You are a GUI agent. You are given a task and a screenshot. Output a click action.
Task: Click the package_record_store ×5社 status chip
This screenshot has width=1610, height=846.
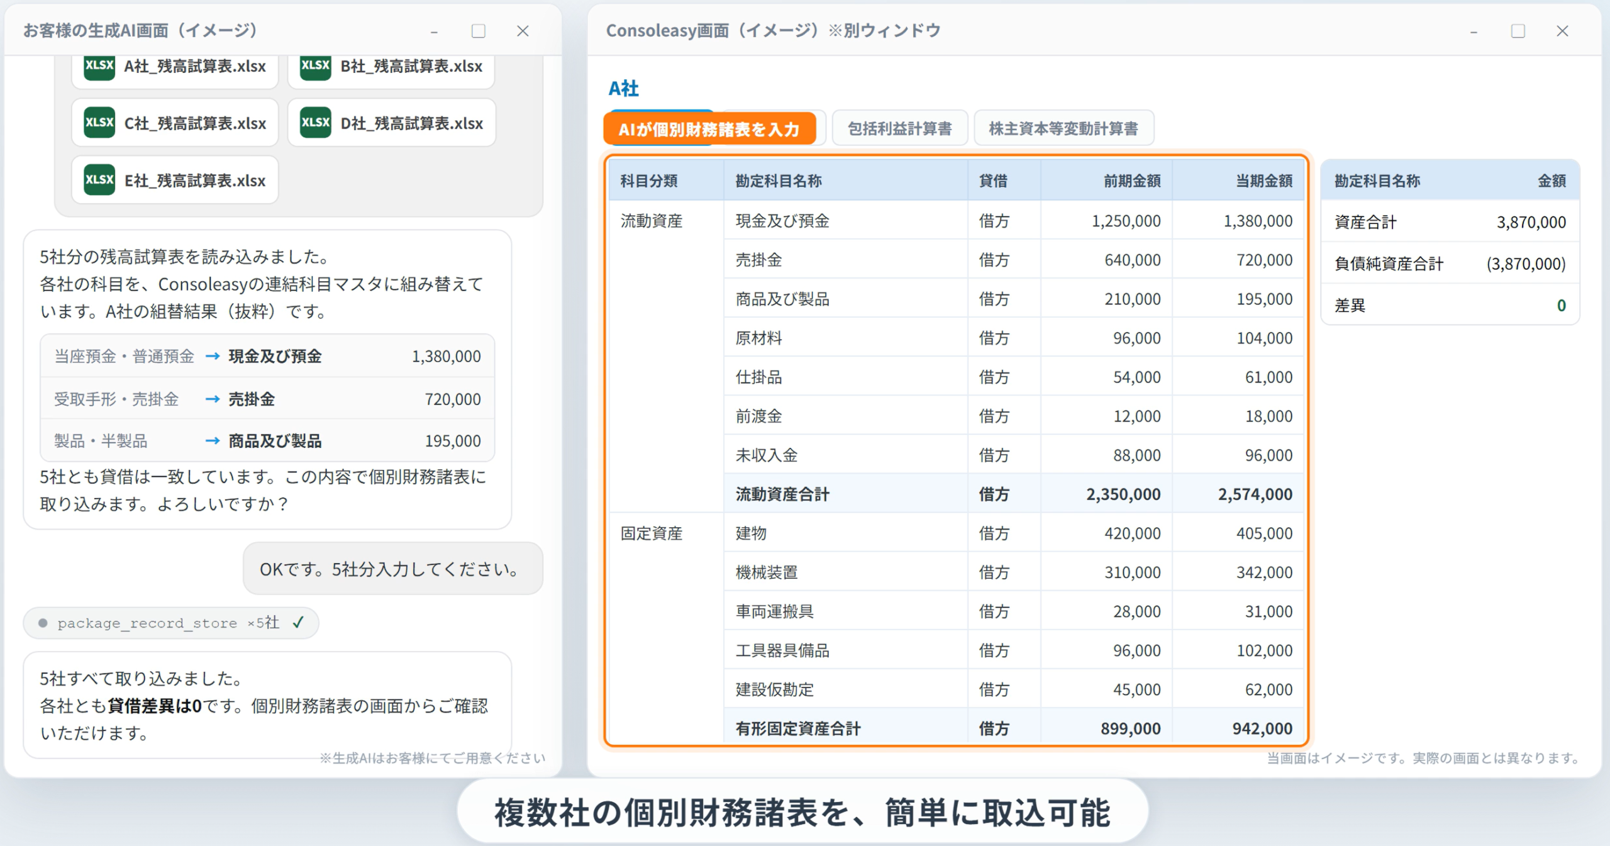171,623
